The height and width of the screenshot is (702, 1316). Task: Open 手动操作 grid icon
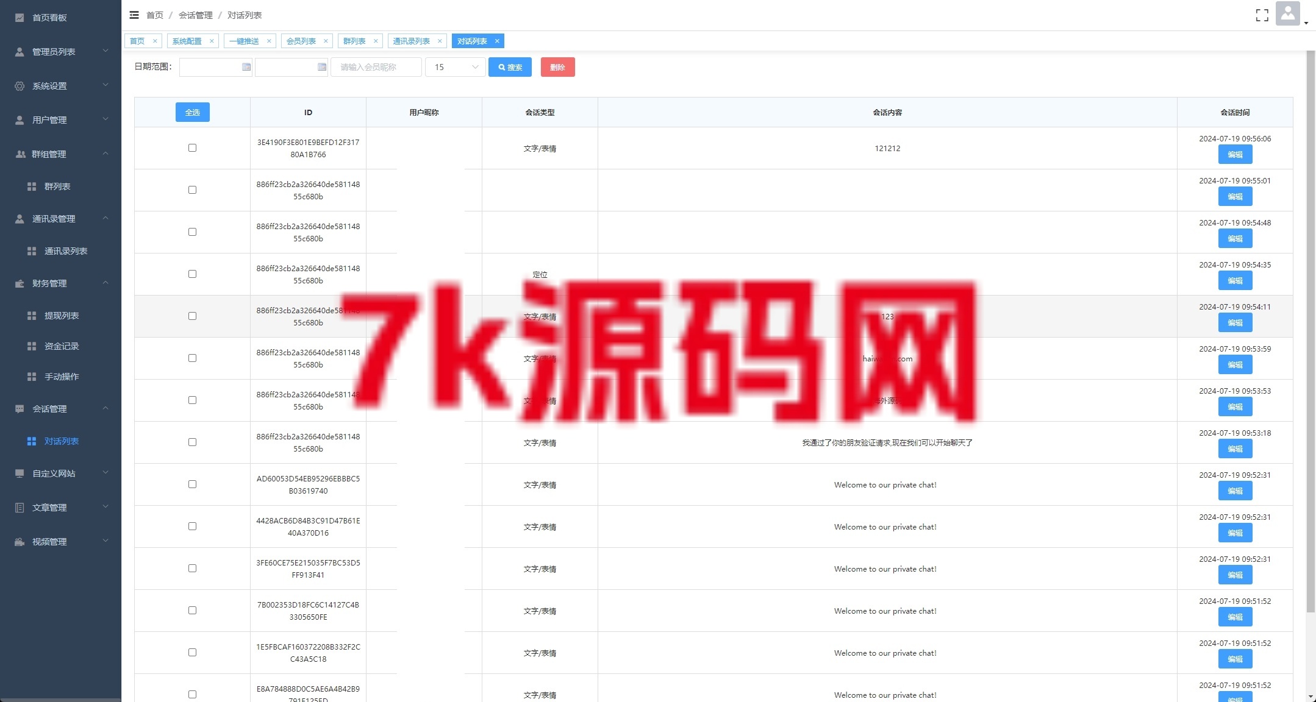32,377
